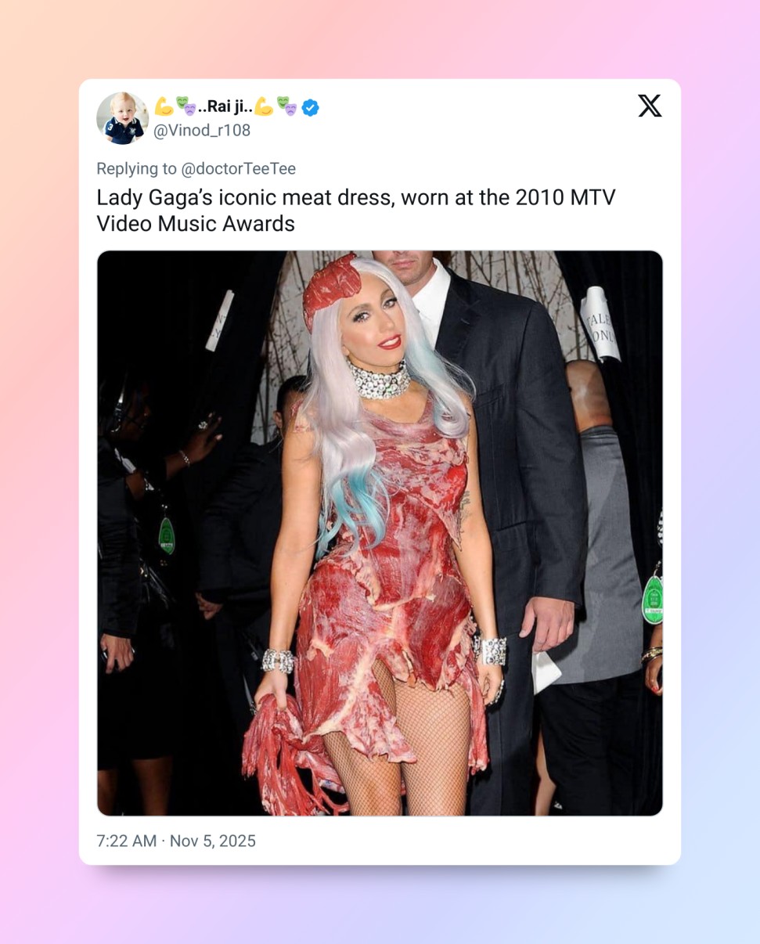Open the @Vinod_r108 handle
760x944 pixels.
tap(202, 130)
